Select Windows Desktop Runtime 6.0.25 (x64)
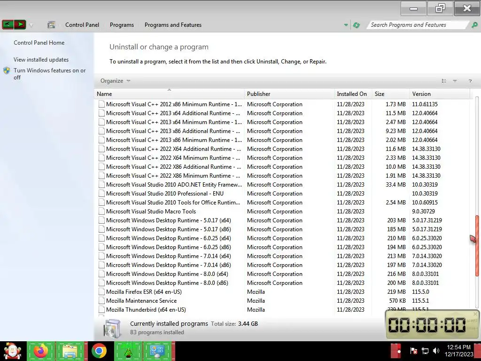 click(x=284, y=238)
